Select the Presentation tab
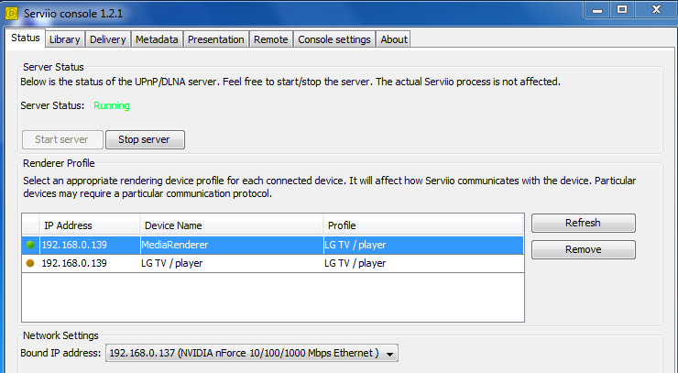The image size is (678, 373). [215, 39]
